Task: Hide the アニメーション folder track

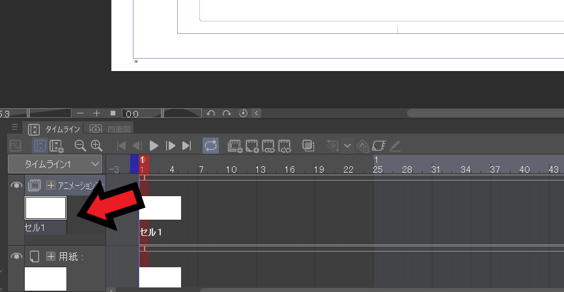Action: click(x=17, y=186)
